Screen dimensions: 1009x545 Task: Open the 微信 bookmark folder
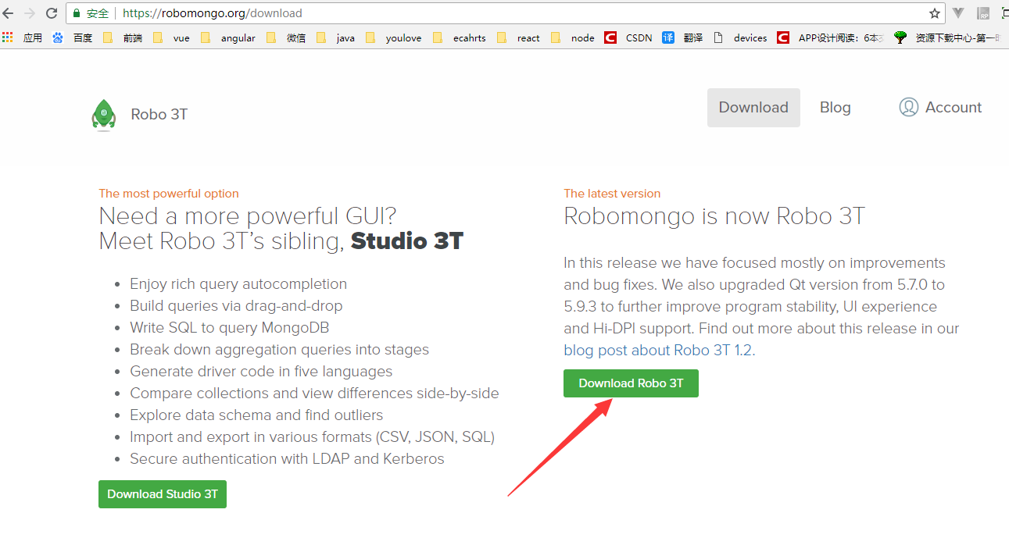[x=286, y=37]
